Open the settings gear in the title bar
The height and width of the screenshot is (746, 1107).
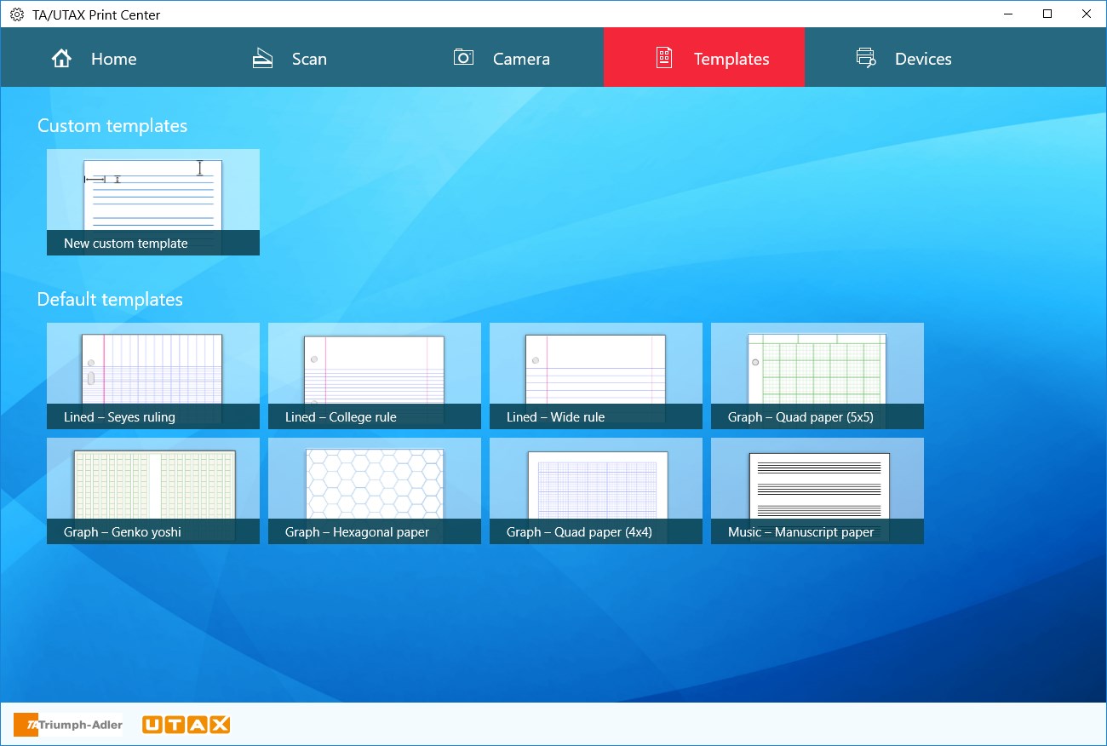point(17,14)
